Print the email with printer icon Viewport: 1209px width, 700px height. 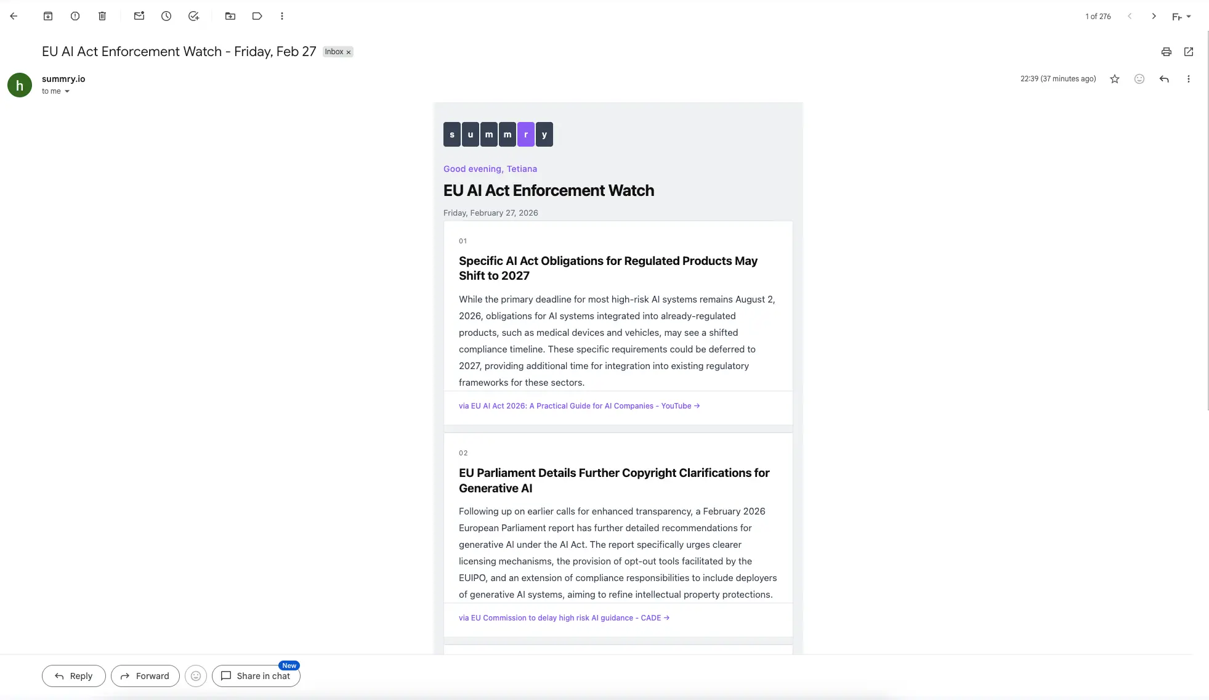coord(1167,52)
